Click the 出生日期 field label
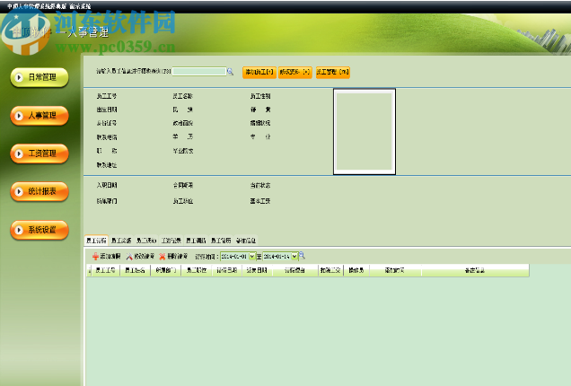571x386 pixels. [107, 110]
